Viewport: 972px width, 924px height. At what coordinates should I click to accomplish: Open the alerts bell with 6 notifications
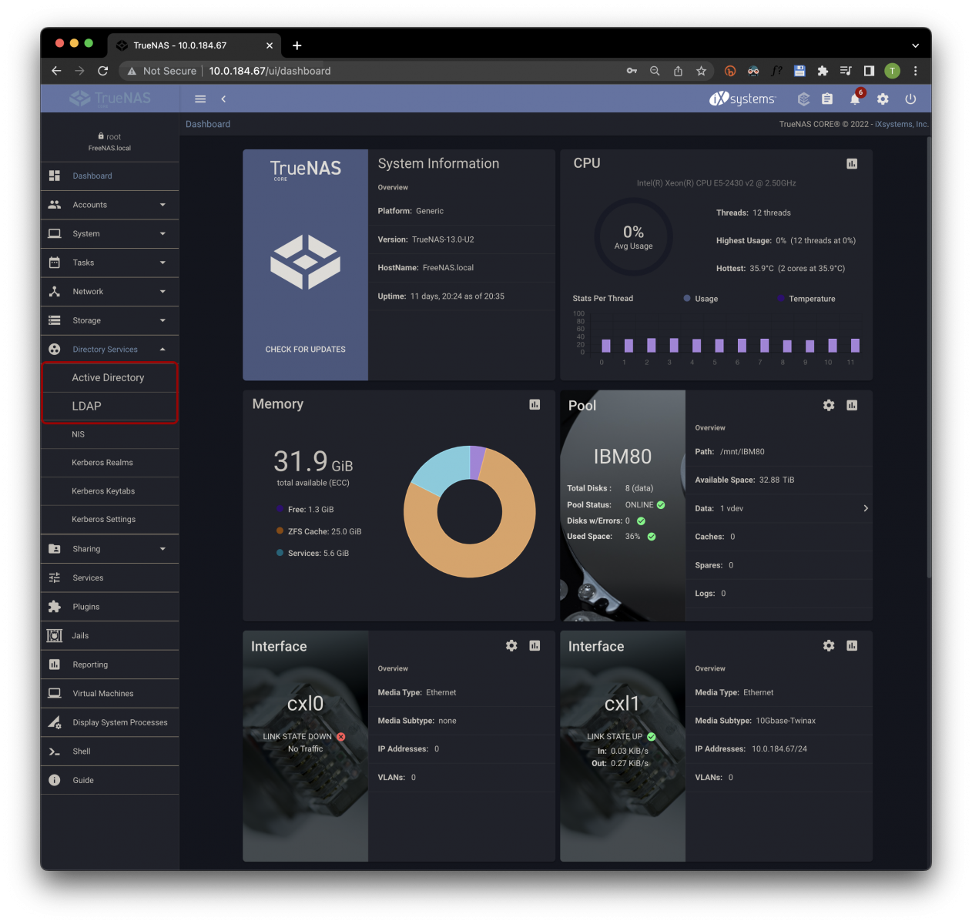click(856, 98)
